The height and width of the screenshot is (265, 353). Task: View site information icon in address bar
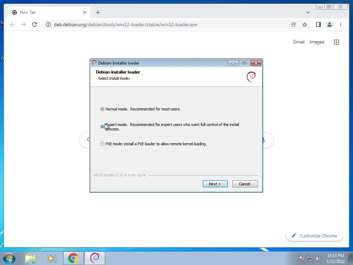point(48,24)
